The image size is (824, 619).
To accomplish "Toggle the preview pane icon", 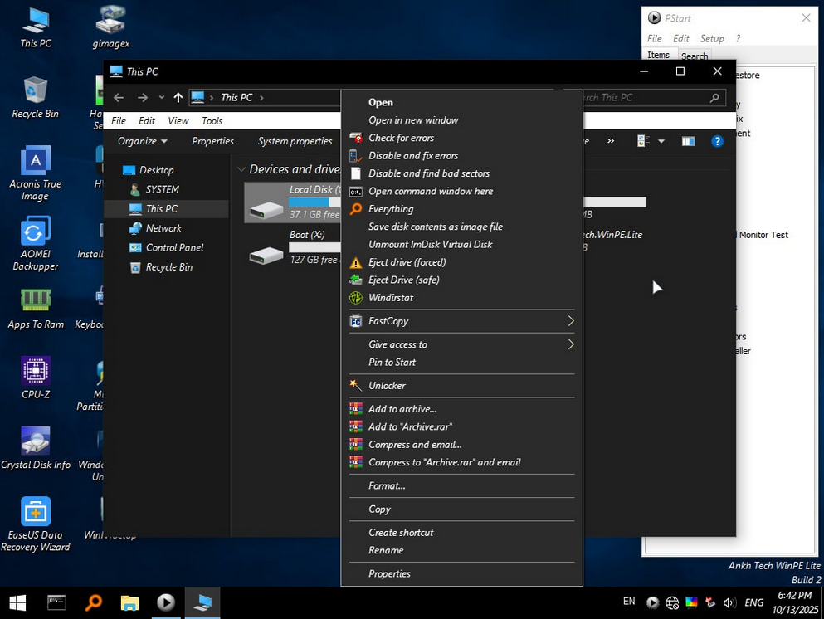I will (688, 142).
